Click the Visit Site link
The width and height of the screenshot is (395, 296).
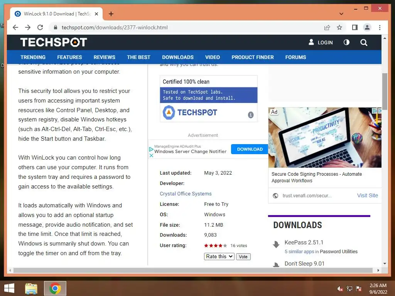pyautogui.click(x=367, y=195)
